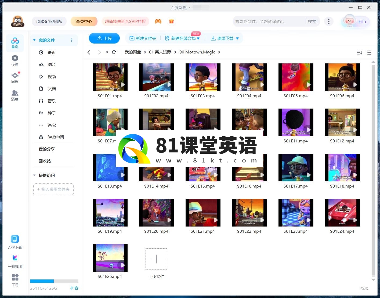Click 超值续费延长SVIP特权 promotion
This screenshot has height=298, width=380.
[x=125, y=21]
